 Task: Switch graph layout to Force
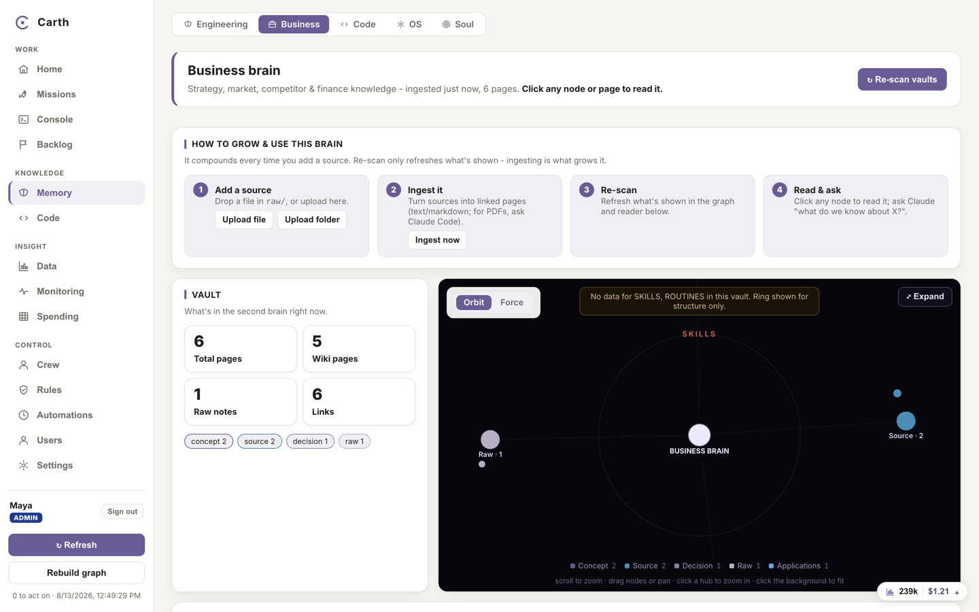(512, 303)
